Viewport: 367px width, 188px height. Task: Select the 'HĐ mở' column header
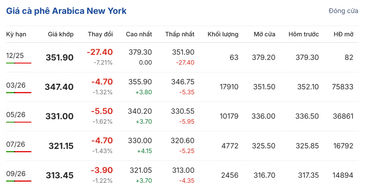point(343,34)
